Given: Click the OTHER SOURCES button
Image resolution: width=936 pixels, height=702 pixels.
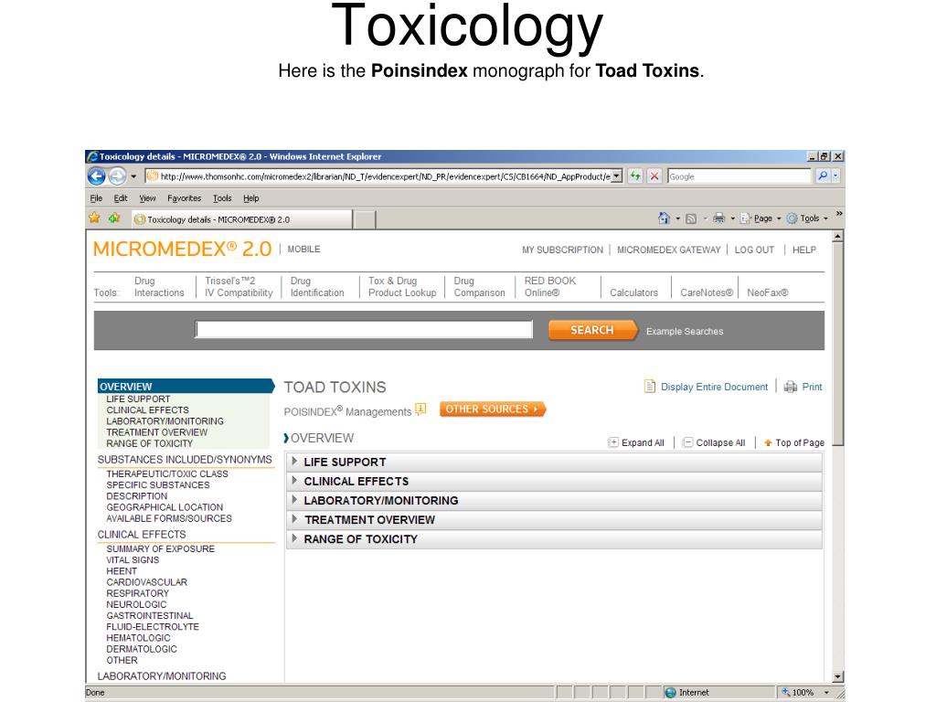Looking at the screenshot, I should tap(493, 409).
